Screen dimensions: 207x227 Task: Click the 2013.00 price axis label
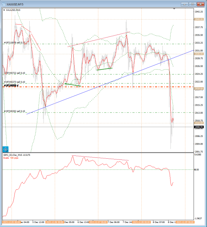199,113
